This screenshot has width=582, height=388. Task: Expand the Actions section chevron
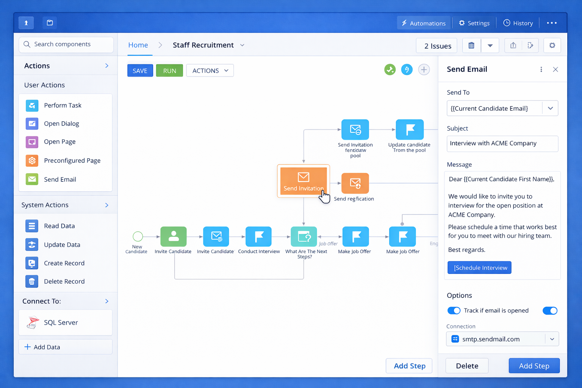coord(107,66)
